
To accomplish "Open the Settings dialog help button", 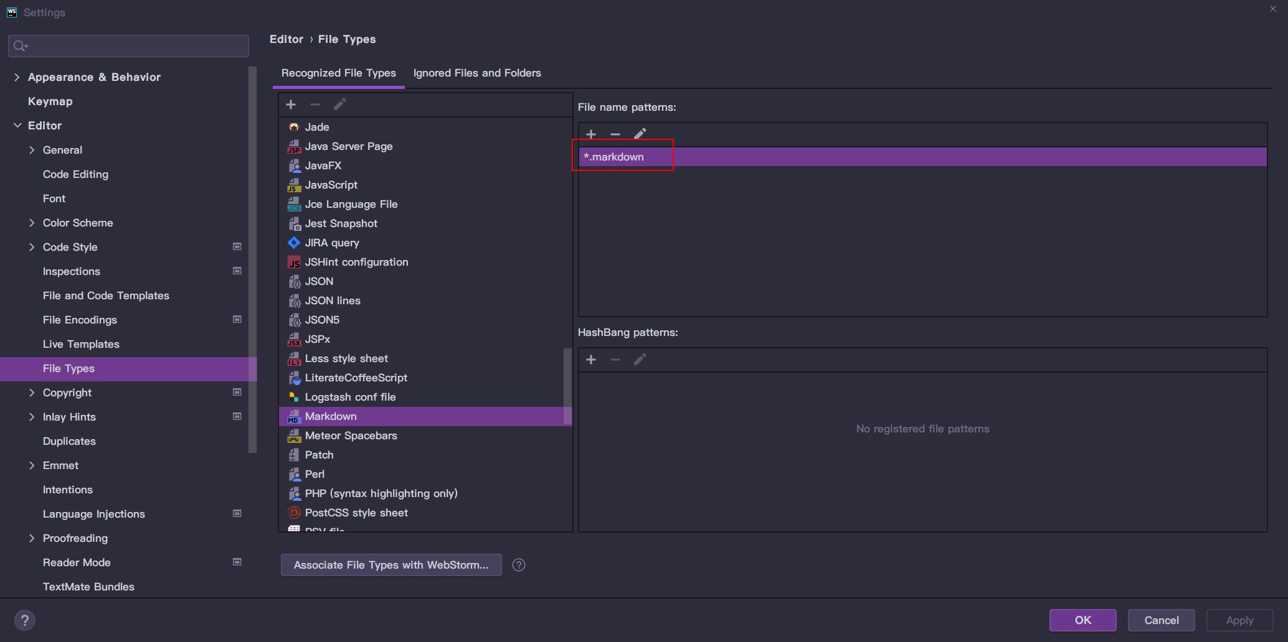I will 24,620.
